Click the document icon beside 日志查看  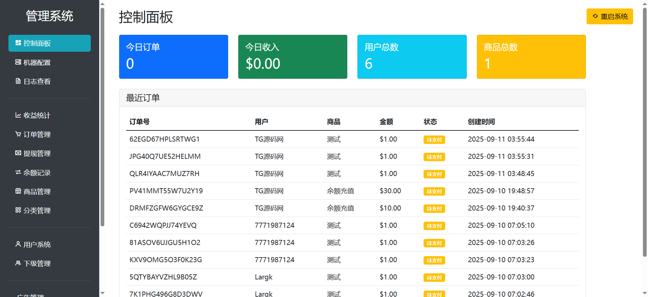pyautogui.click(x=18, y=81)
